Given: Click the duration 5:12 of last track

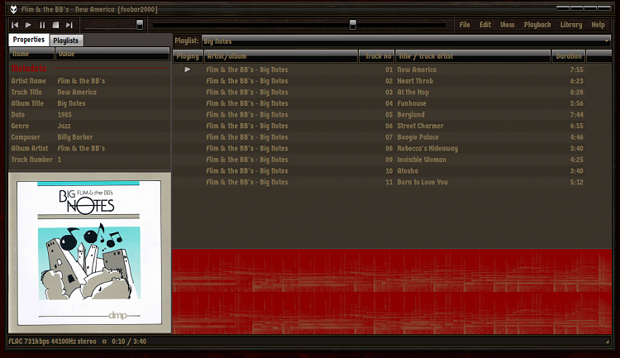Looking at the screenshot, I should point(576,183).
